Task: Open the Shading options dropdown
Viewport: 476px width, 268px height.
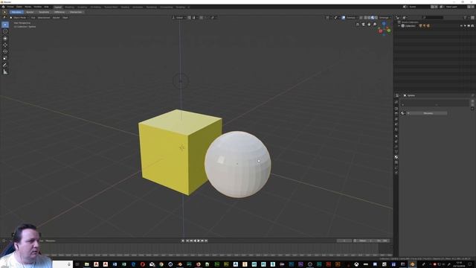Action: 385,18
